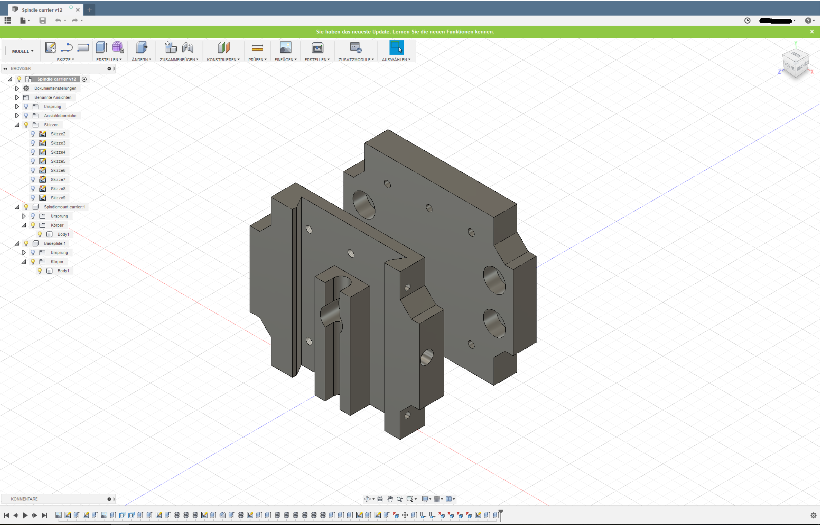Expand the Benannte Ansichten folder
The image size is (820, 525).
pos(17,98)
